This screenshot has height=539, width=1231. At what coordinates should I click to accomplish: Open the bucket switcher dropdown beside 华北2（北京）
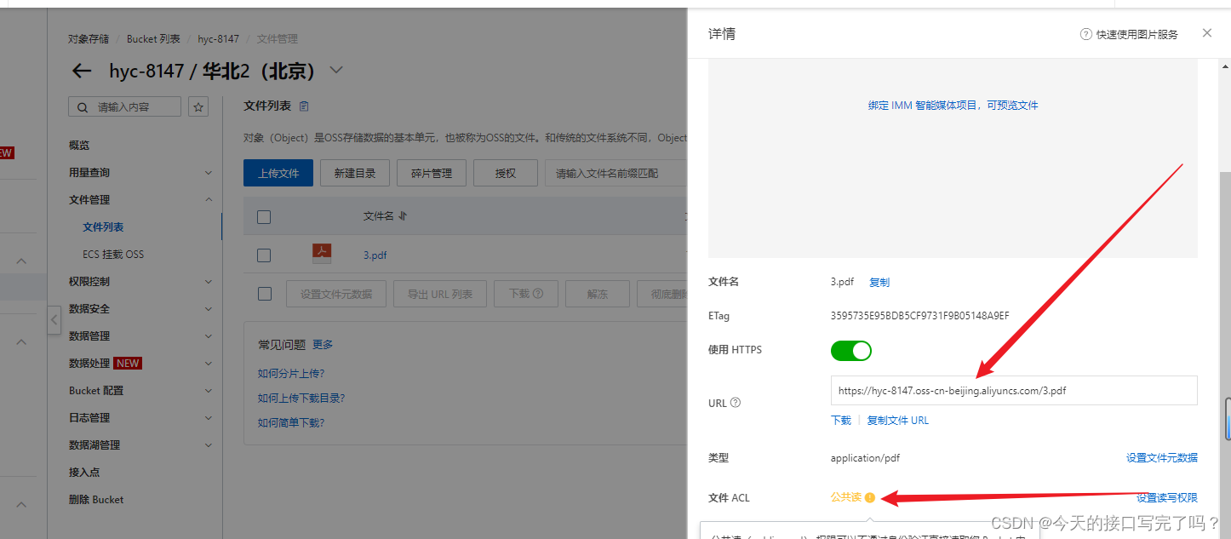click(x=335, y=71)
